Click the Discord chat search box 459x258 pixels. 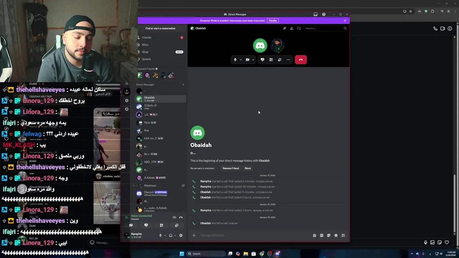326,28
